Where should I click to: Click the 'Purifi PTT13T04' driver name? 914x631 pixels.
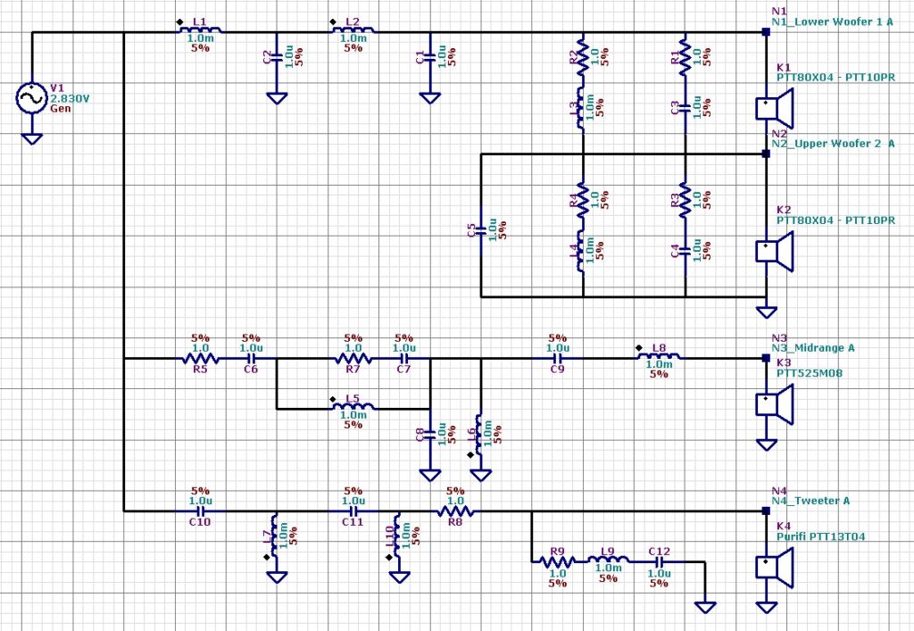tap(821, 536)
